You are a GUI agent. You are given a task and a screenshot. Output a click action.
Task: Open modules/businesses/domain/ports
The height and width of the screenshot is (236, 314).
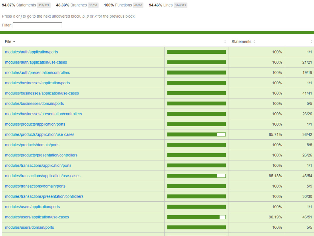(x=35, y=104)
